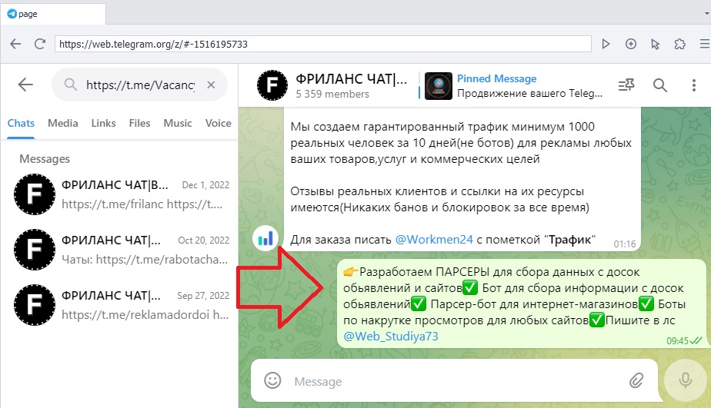Click the bold word Трафик in the message
Screen dimensions: 711x408
569,240
